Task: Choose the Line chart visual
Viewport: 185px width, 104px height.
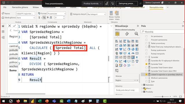Action: point(116,45)
